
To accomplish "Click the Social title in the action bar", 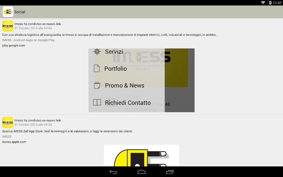I will click(20, 12).
